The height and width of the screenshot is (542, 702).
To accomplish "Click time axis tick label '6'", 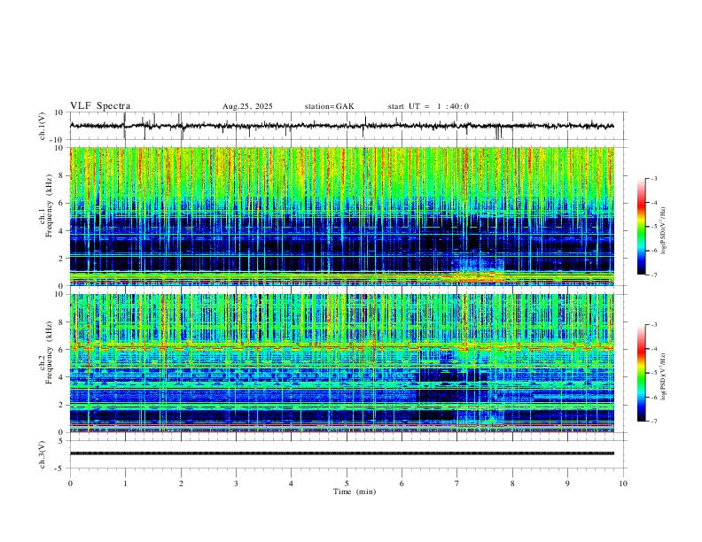I will click(x=402, y=484).
